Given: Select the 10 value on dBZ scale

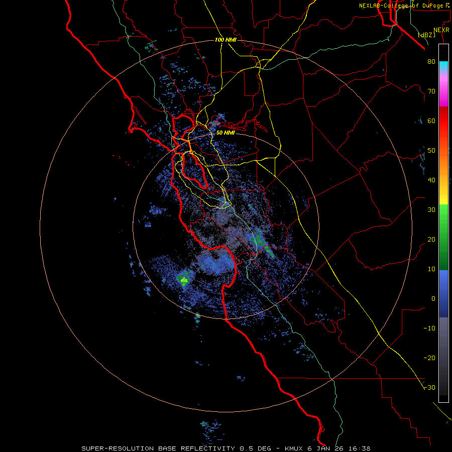Looking at the screenshot, I should pos(431,269).
